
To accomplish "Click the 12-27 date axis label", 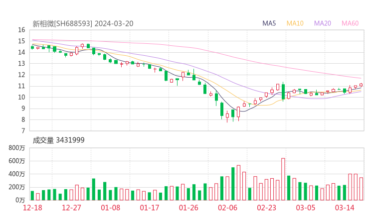I will (x=71, y=208).
